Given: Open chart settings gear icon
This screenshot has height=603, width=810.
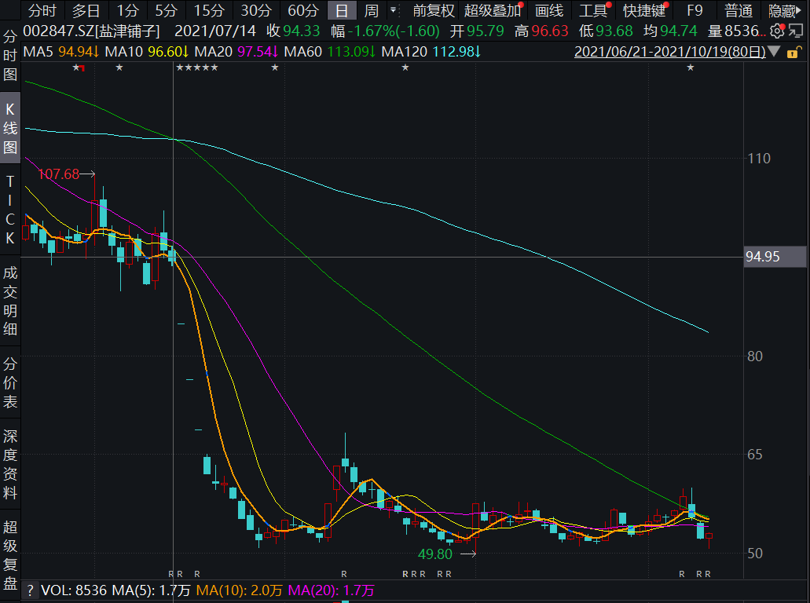Looking at the screenshot, I should (777, 31).
